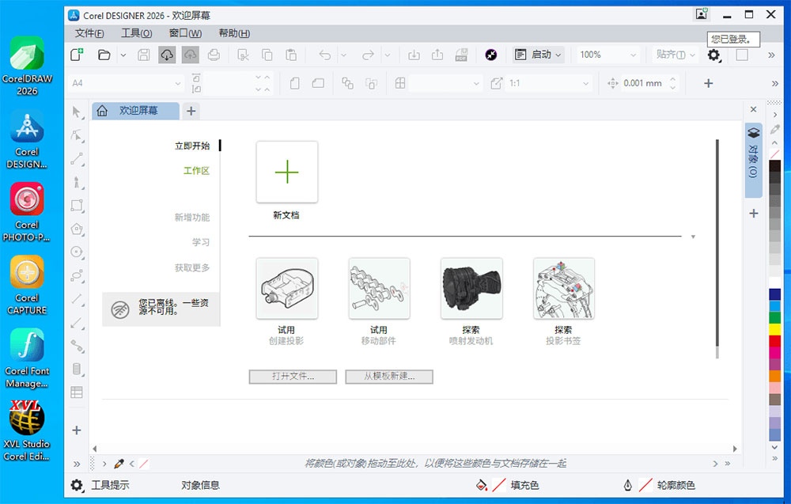Click the Print icon in the toolbar
The height and width of the screenshot is (504, 791).
coord(214,55)
